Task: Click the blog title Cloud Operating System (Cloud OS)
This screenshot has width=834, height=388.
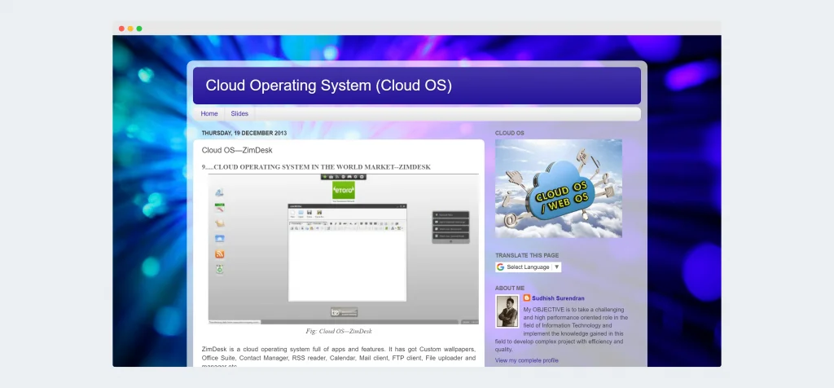Action: click(328, 86)
